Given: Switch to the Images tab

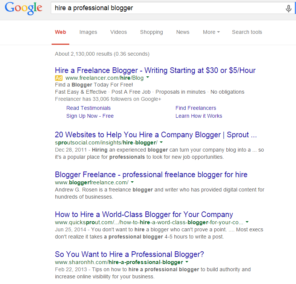Looking at the screenshot, I should point(88,32).
